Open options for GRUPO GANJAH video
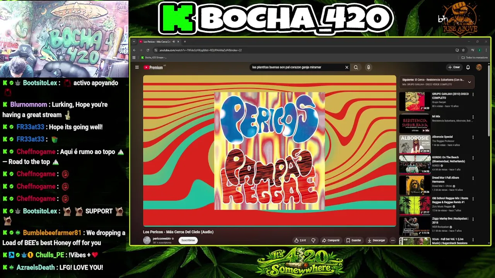The height and width of the screenshot is (278, 495). 473,94
